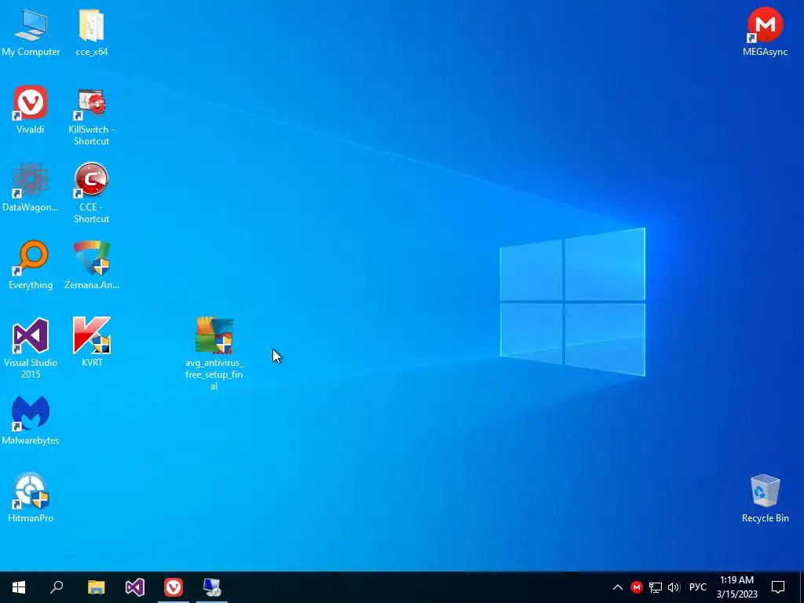
Task: Open the volume control tray icon
Action: pyautogui.click(x=674, y=587)
